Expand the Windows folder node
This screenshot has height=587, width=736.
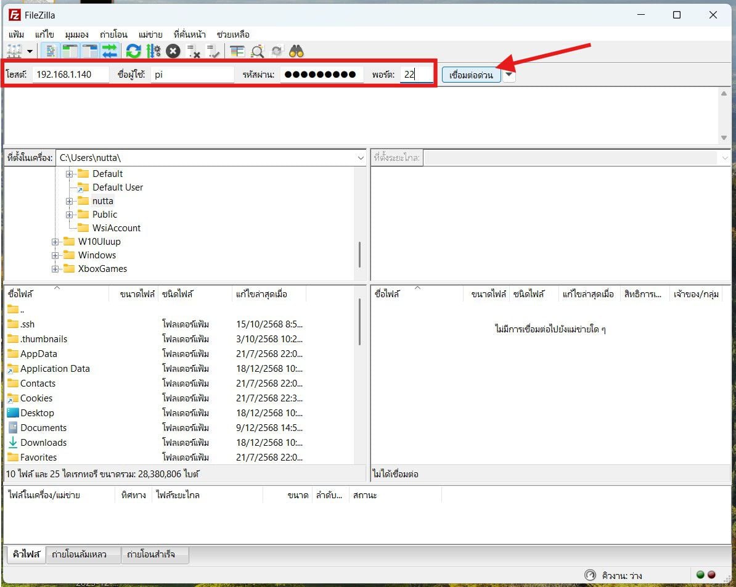(55, 255)
